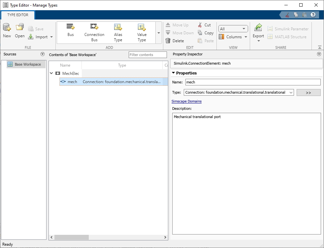Click the quick-access Paste icon
The height and width of the screenshot is (248, 324).
(x=305, y=15)
